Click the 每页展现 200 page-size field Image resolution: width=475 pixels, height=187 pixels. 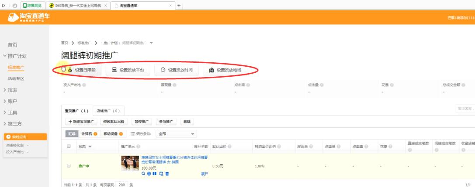[122, 184]
